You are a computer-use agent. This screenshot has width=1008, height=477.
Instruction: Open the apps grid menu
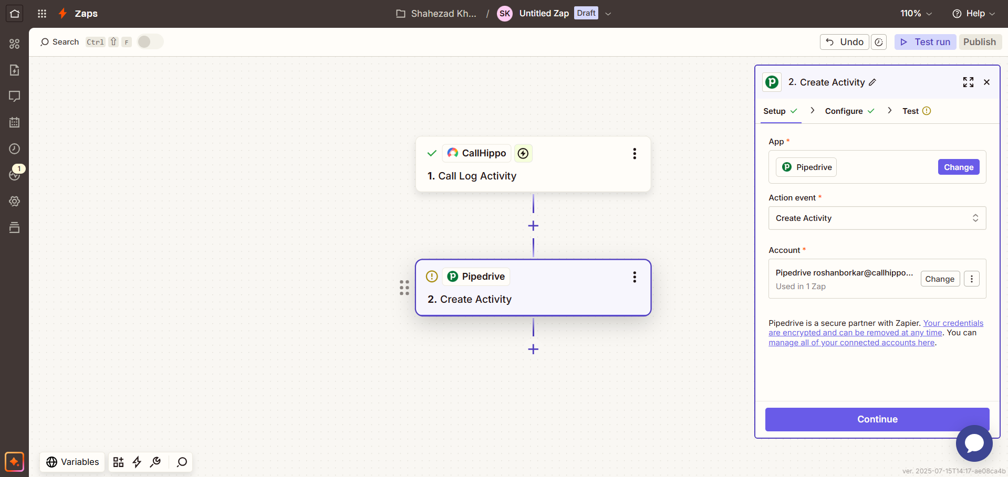(x=42, y=14)
